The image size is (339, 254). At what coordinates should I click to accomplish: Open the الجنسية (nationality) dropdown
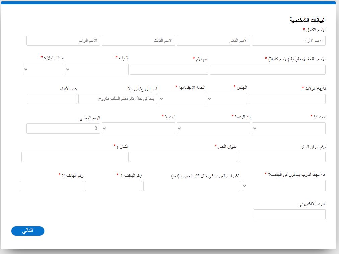click(288, 128)
